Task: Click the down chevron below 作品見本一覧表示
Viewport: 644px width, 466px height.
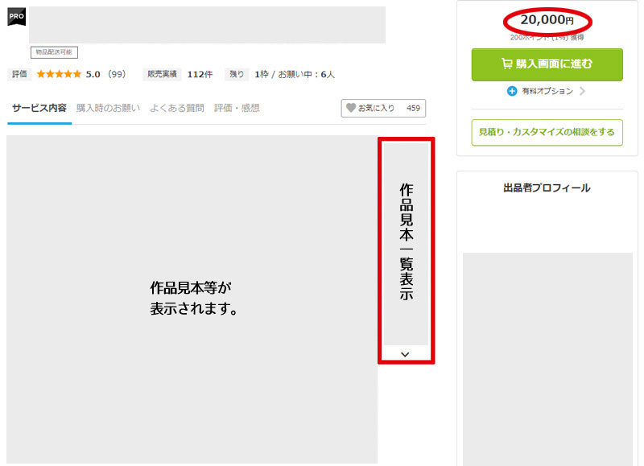Action: click(405, 354)
